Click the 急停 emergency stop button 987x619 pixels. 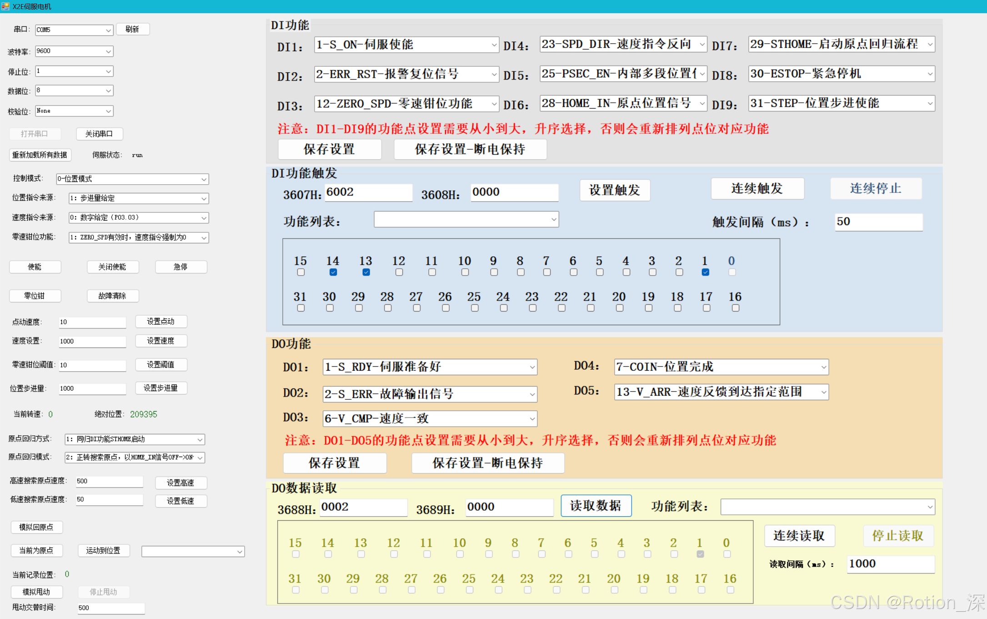(180, 267)
